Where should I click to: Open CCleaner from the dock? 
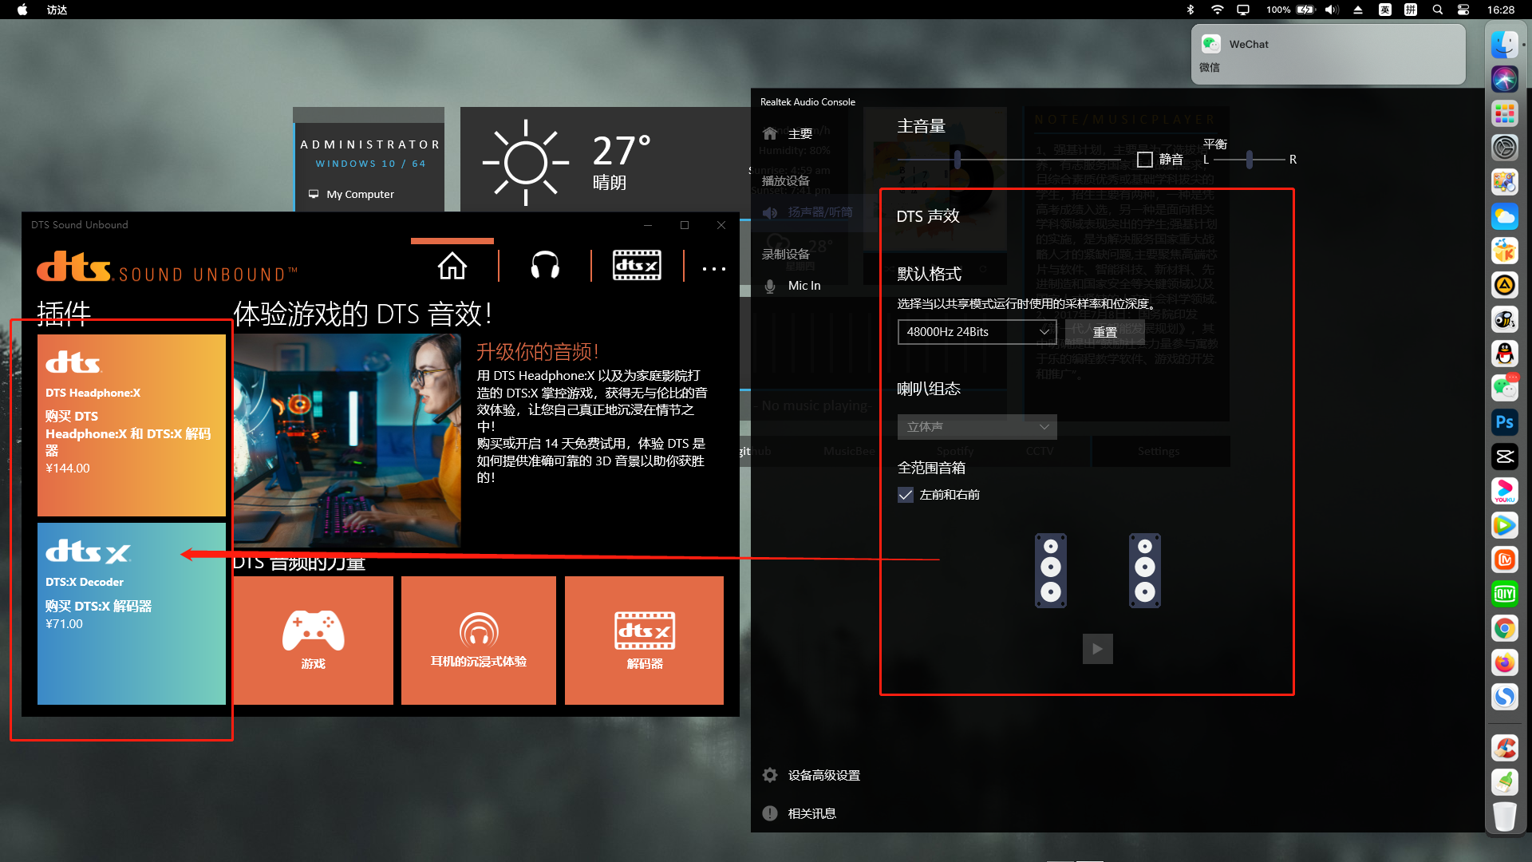[1505, 748]
